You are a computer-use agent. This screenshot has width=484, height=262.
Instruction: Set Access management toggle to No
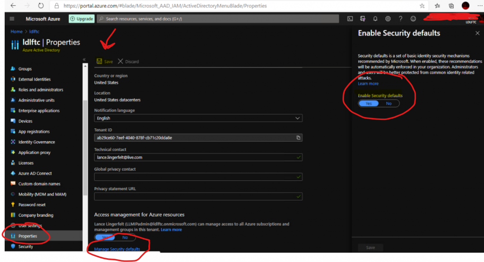(x=125, y=237)
